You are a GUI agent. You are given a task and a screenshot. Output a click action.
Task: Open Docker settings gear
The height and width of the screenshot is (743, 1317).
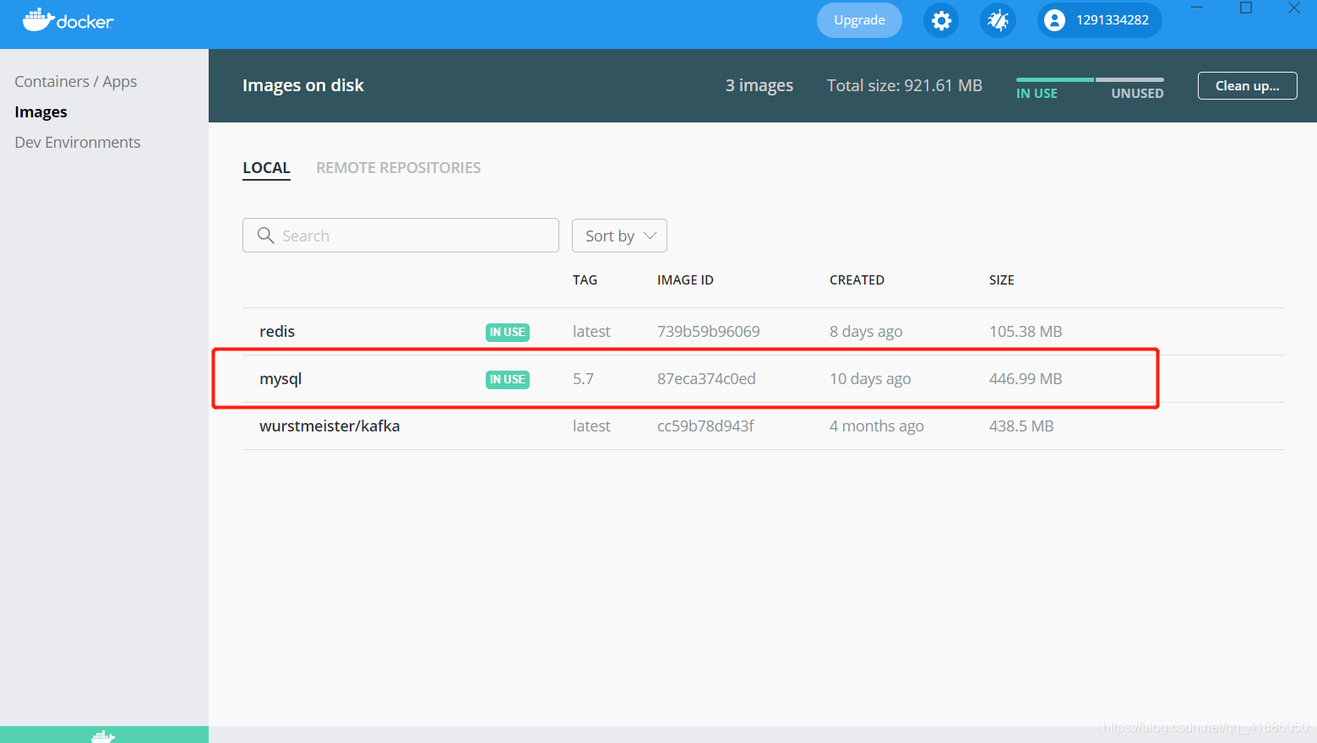tap(940, 20)
